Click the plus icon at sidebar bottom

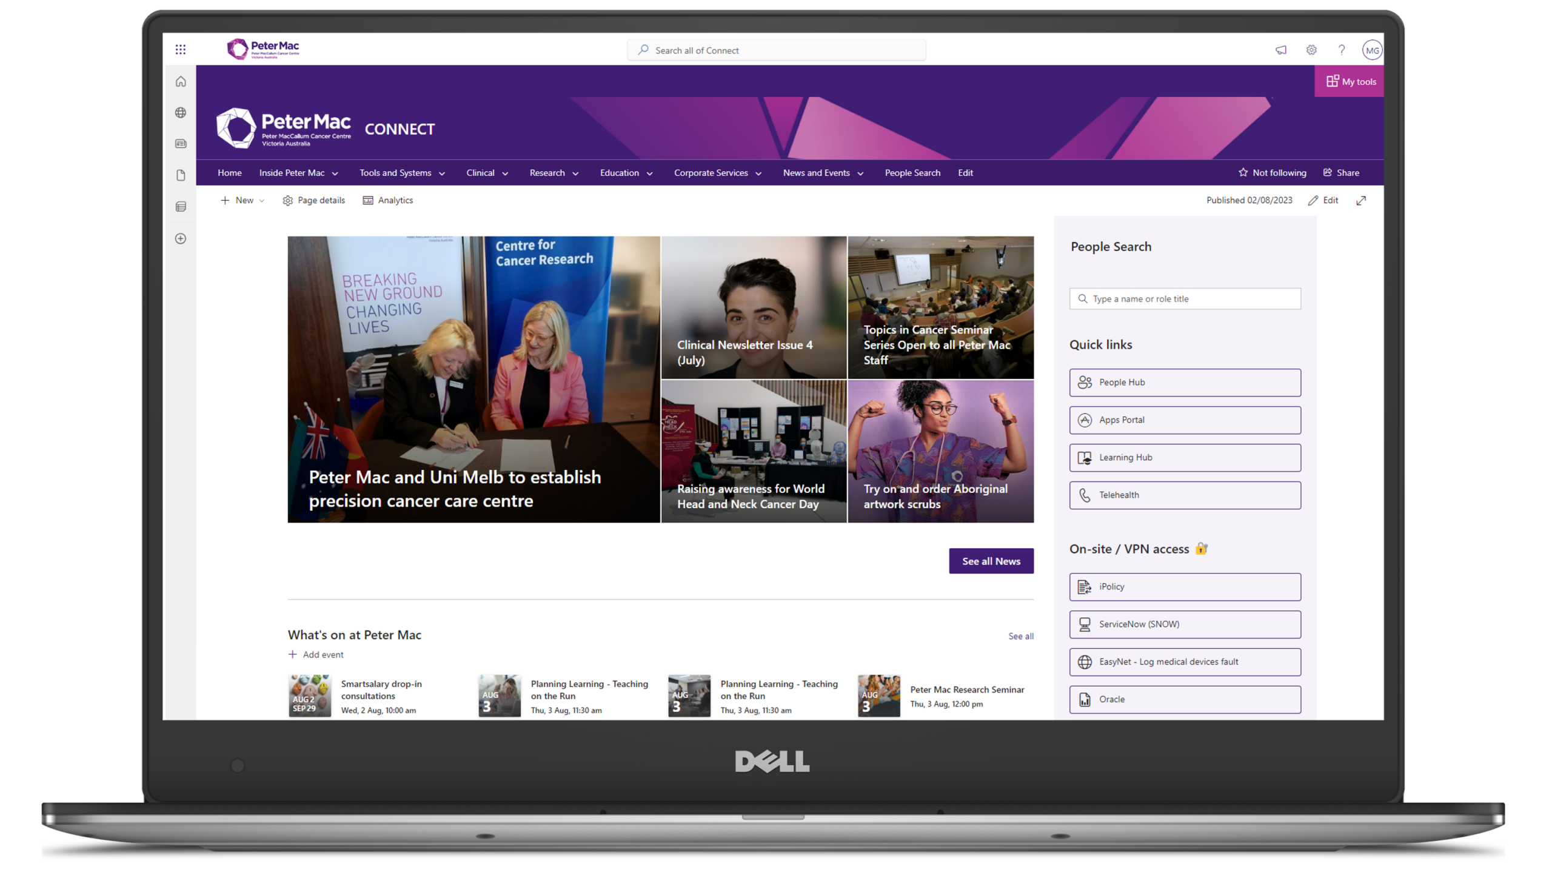(181, 238)
